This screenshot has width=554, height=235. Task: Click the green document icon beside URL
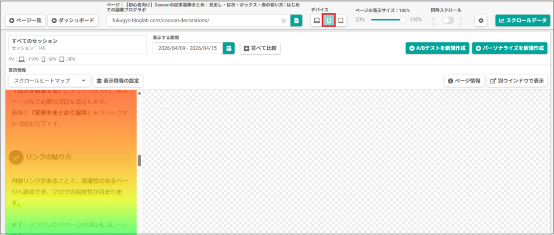(x=296, y=21)
